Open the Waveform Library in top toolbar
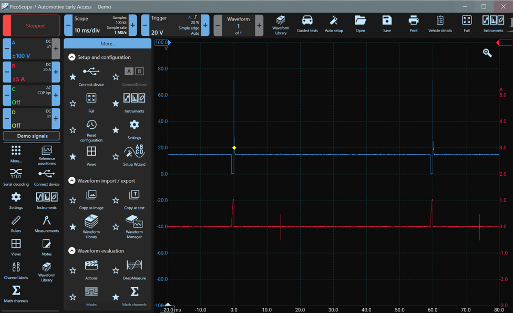513x313 pixels. [x=281, y=24]
